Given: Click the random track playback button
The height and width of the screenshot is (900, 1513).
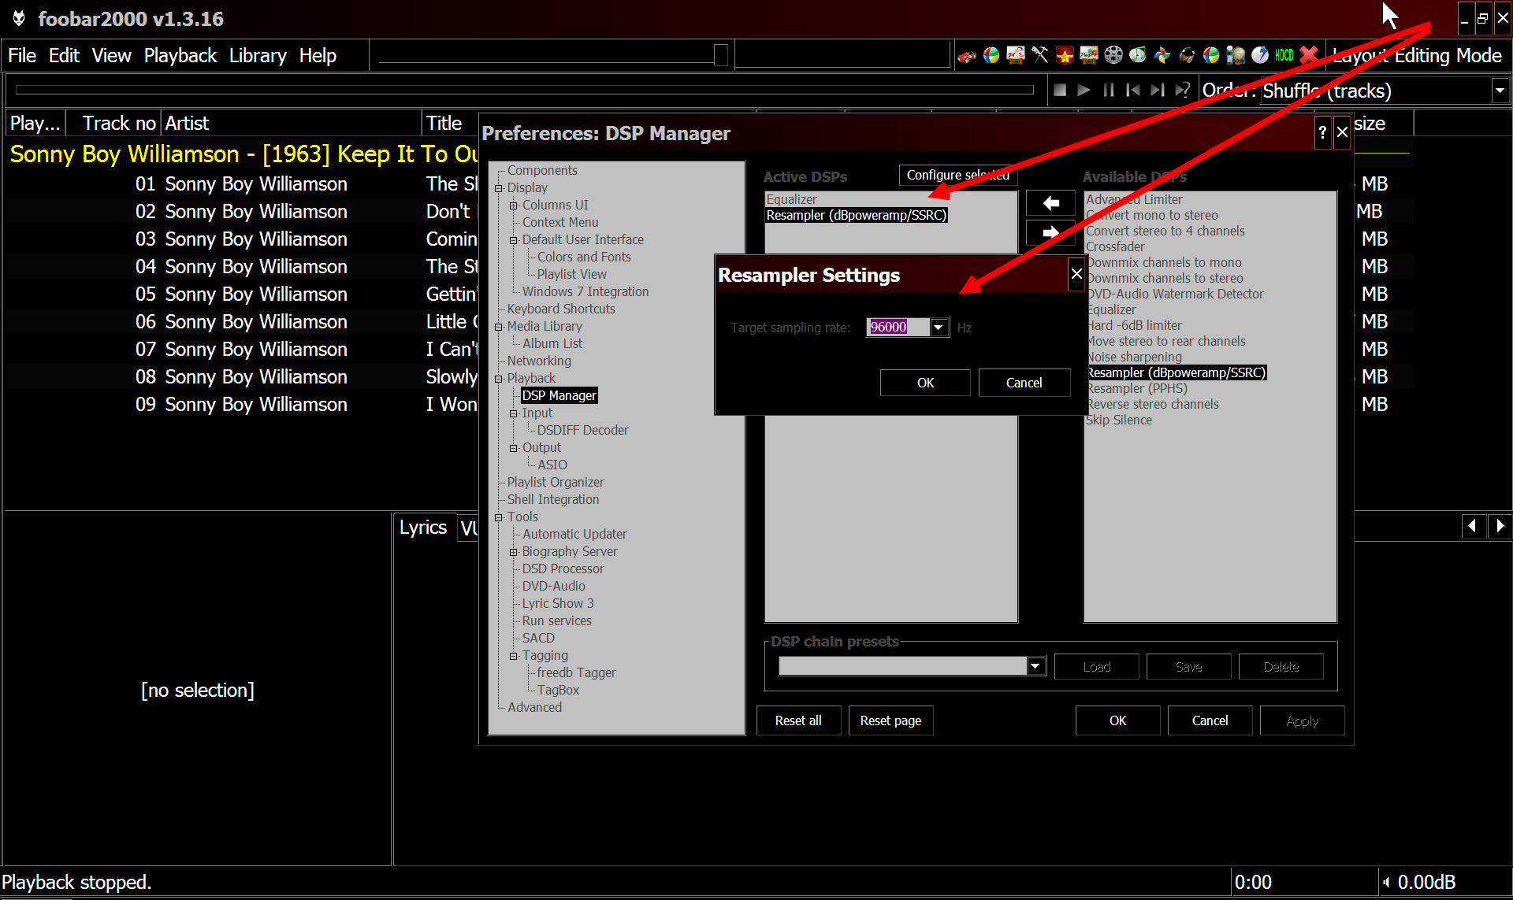Looking at the screenshot, I should point(1182,91).
